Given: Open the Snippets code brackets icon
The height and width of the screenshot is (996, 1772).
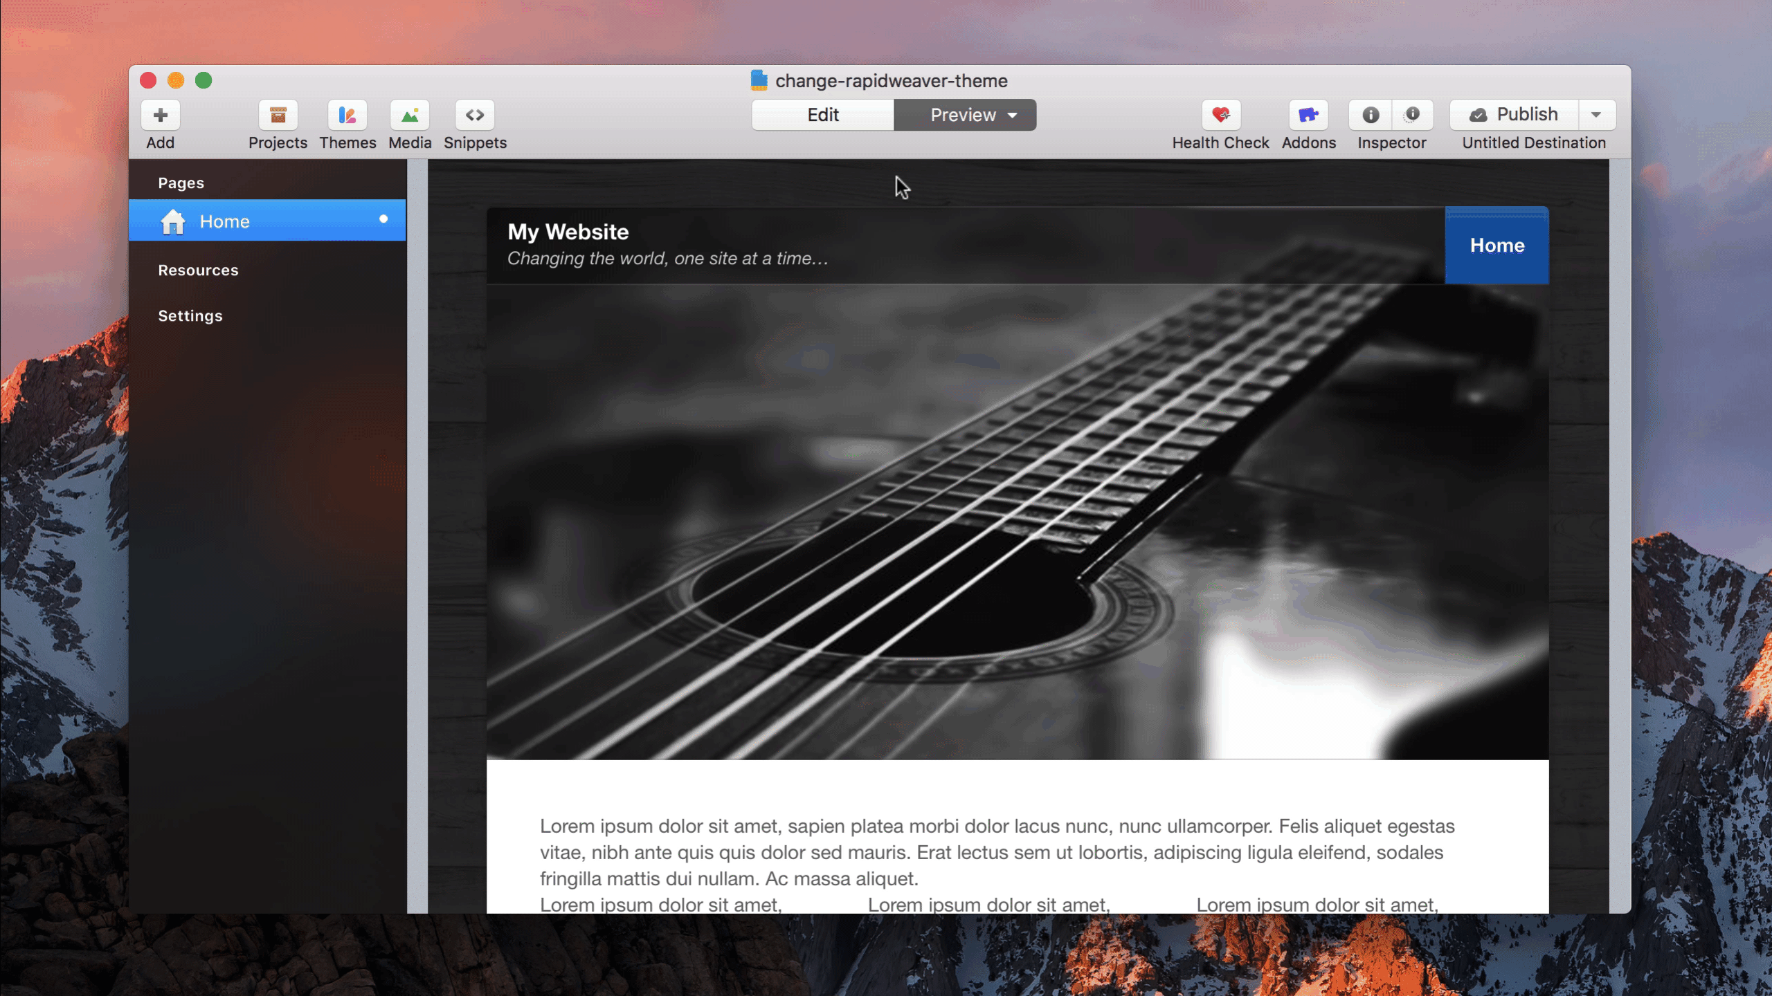Looking at the screenshot, I should click(x=475, y=115).
